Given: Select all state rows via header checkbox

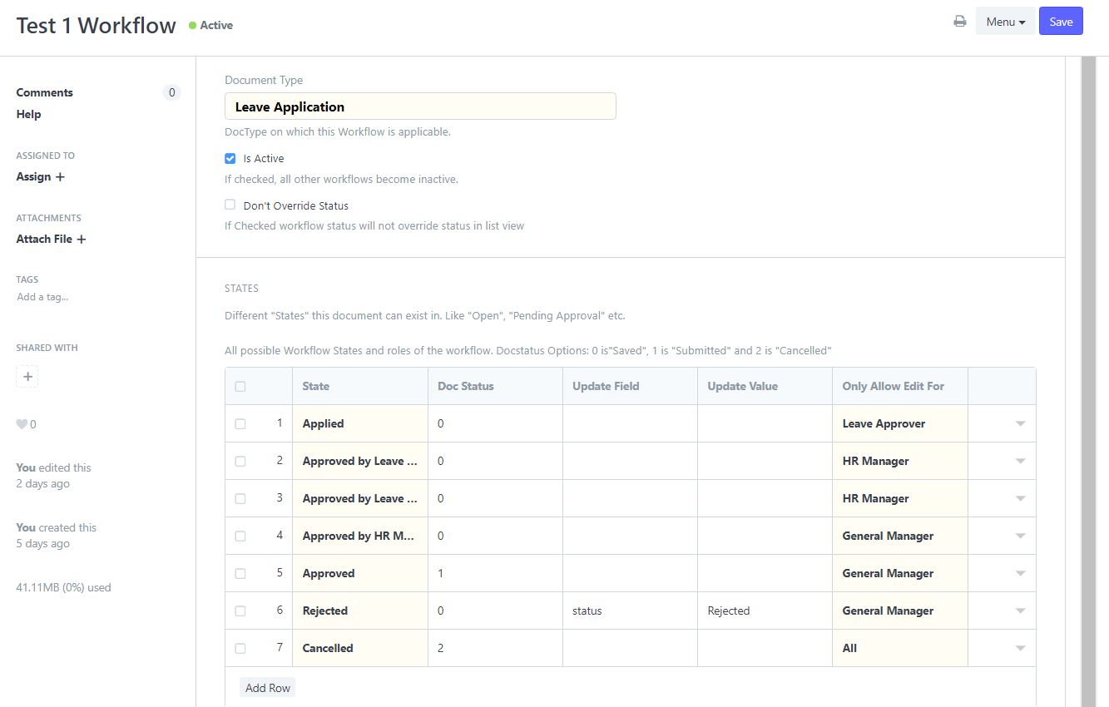Looking at the screenshot, I should point(239,386).
